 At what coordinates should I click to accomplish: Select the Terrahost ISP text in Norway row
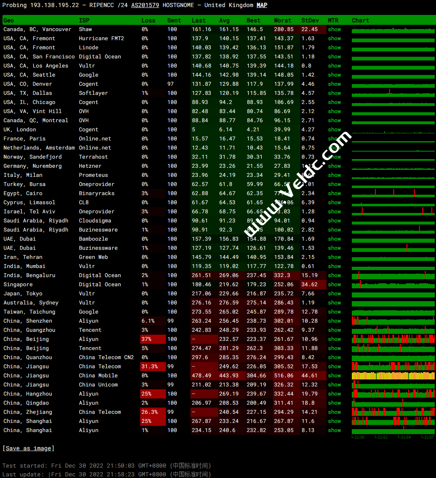click(x=93, y=157)
